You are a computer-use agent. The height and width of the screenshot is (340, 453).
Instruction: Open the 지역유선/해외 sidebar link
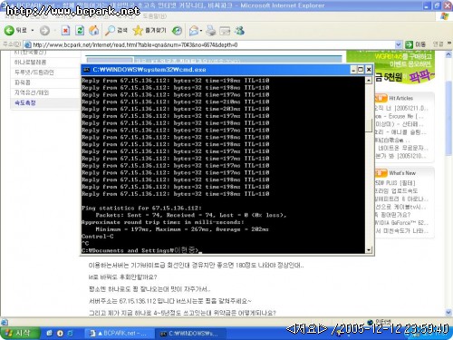click(32, 92)
